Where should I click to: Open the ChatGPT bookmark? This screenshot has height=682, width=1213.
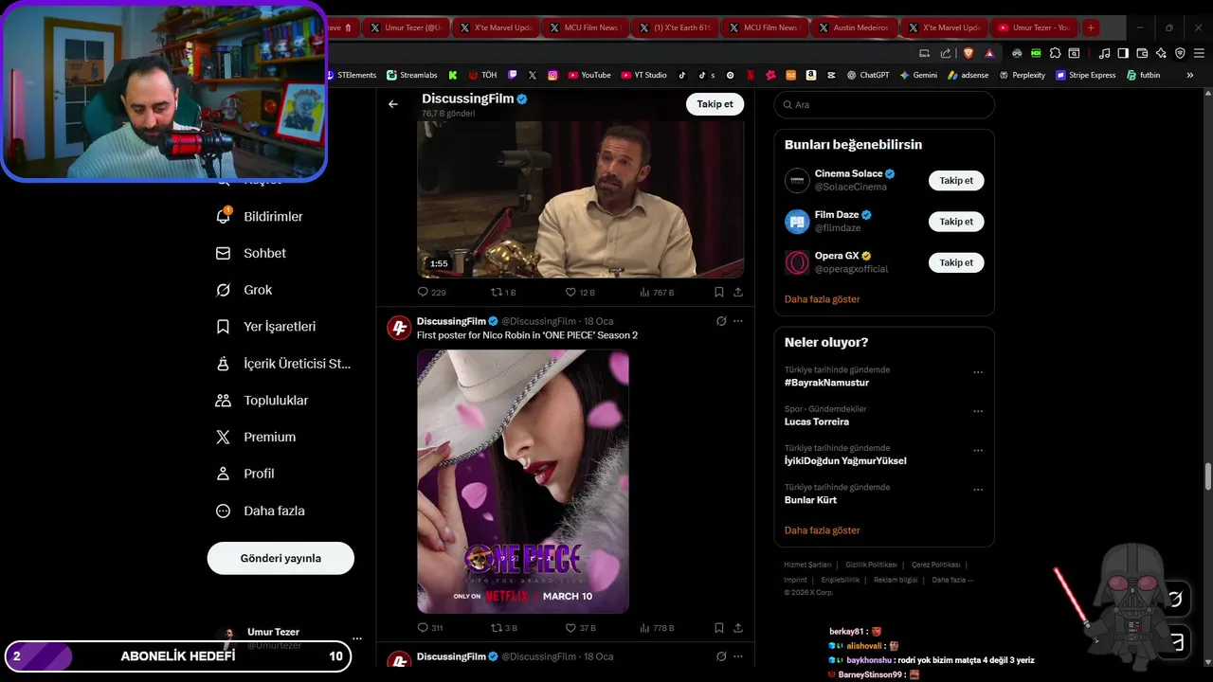868,75
